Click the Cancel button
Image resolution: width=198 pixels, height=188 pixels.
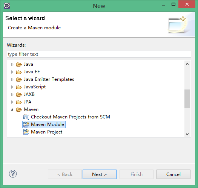point(173,174)
